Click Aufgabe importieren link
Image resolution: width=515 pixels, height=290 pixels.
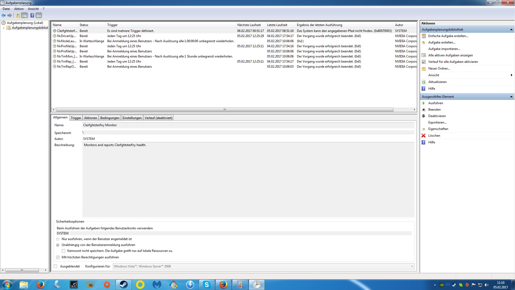click(x=444, y=49)
